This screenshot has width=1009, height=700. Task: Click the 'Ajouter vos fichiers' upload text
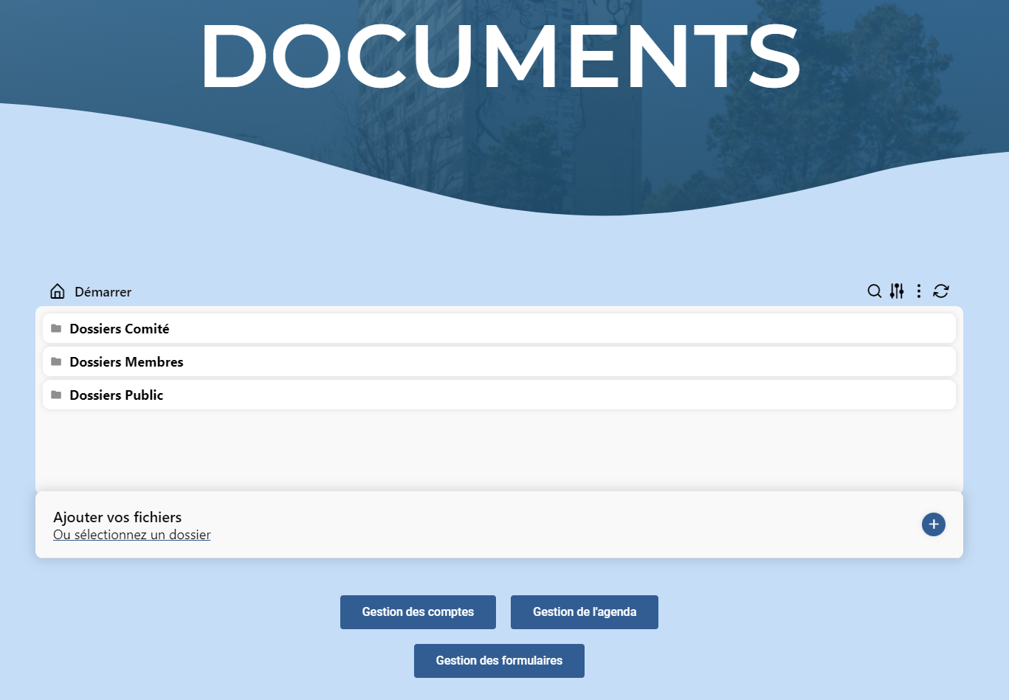pos(117,517)
